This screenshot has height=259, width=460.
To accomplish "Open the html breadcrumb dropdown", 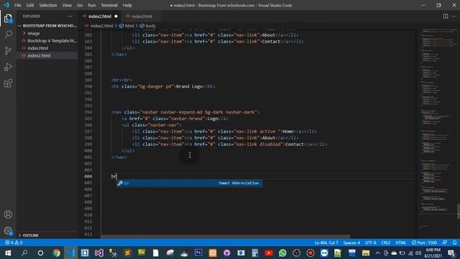I will (x=126, y=26).
